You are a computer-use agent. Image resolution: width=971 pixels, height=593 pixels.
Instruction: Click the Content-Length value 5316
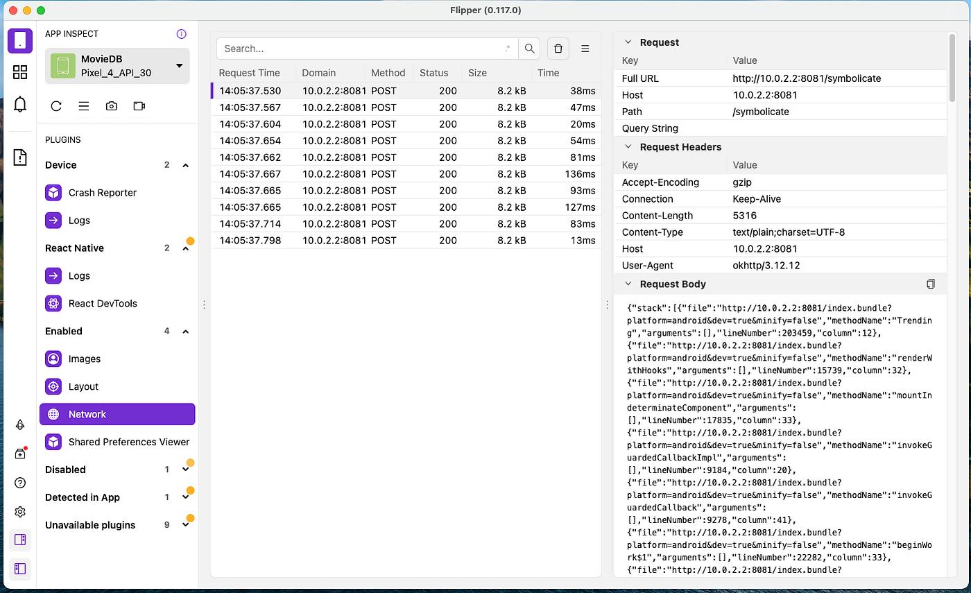pos(745,216)
